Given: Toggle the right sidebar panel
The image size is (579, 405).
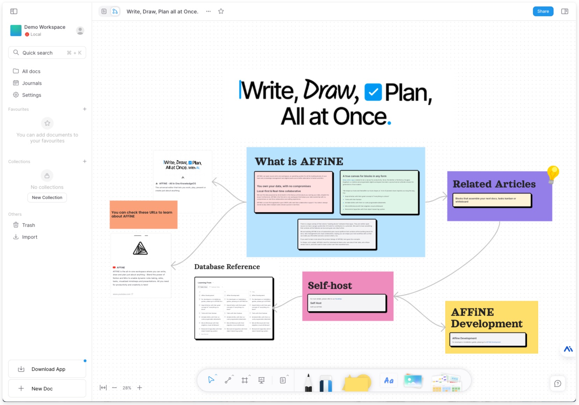Looking at the screenshot, I should click(565, 12).
